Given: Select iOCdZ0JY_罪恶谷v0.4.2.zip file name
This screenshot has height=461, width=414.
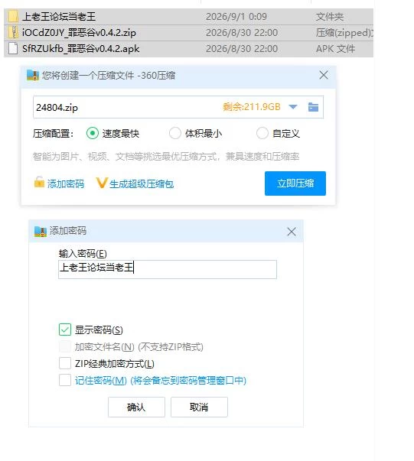Looking at the screenshot, I should point(79,32).
